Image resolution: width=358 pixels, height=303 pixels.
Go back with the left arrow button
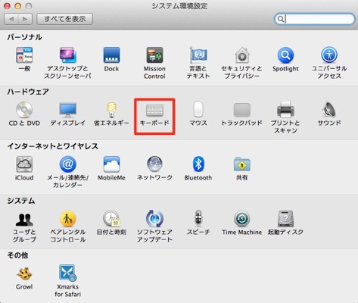click(x=11, y=19)
